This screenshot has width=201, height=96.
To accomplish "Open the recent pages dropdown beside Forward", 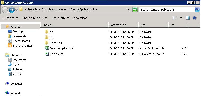I will pyautogui.click(x=17, y=10).
